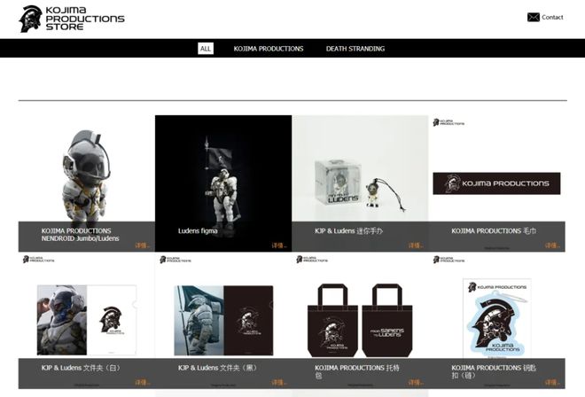
Task: Click details link for KJP mini figure
Action: point(416,245)
